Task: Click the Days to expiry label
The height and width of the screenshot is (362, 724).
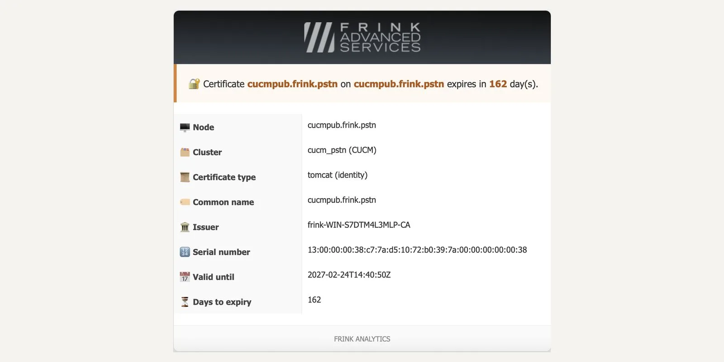Action: coord(222,302)
